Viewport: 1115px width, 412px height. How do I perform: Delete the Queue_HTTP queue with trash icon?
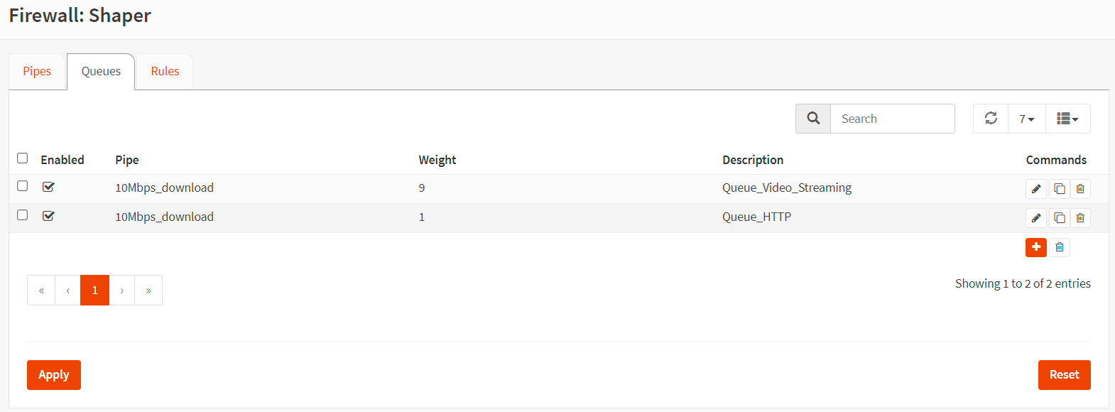1080,218
